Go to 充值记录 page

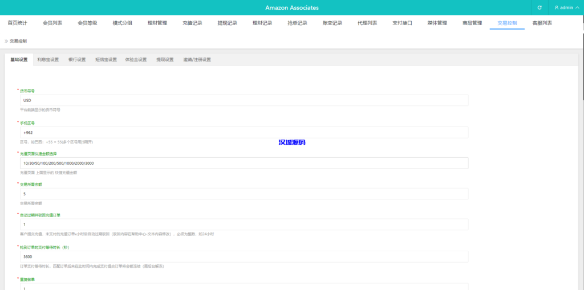coord(193,23)
